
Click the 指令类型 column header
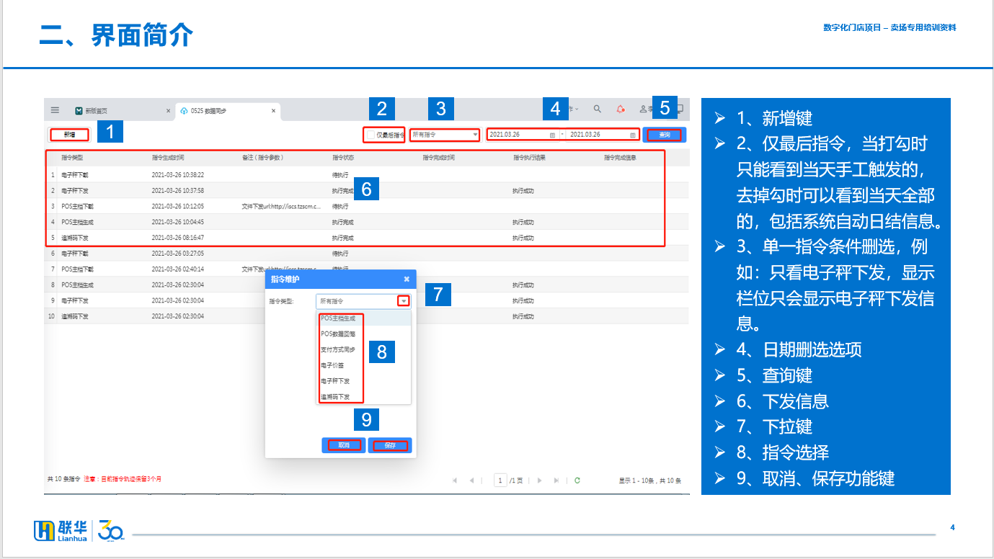pos(71,158)
